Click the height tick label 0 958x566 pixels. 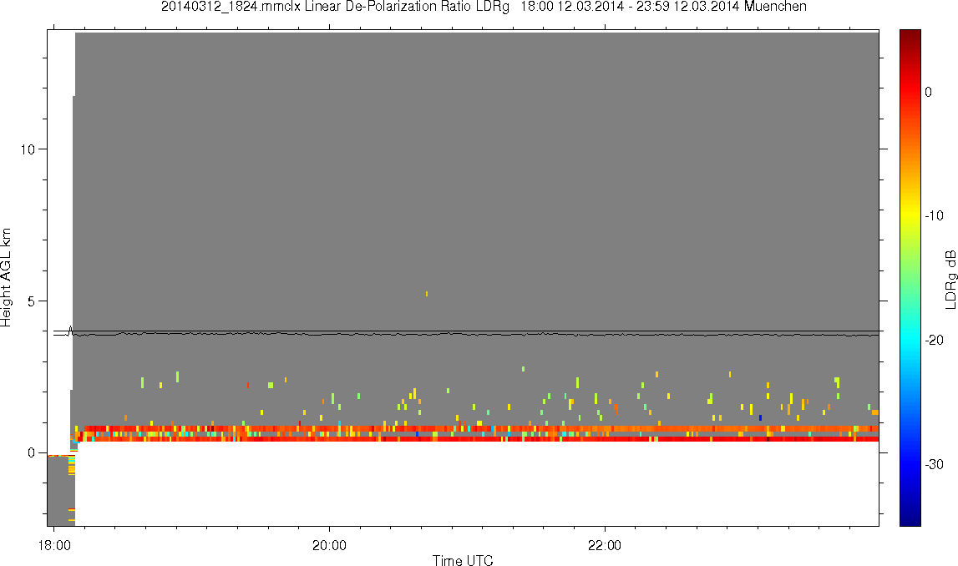click(32, 452)
